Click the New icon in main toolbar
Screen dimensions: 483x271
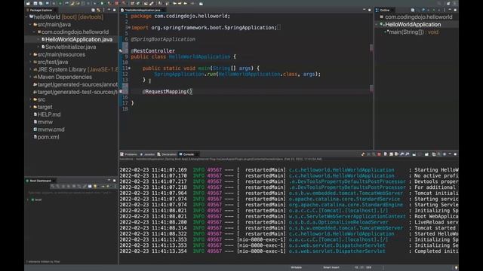click(28, 3)
